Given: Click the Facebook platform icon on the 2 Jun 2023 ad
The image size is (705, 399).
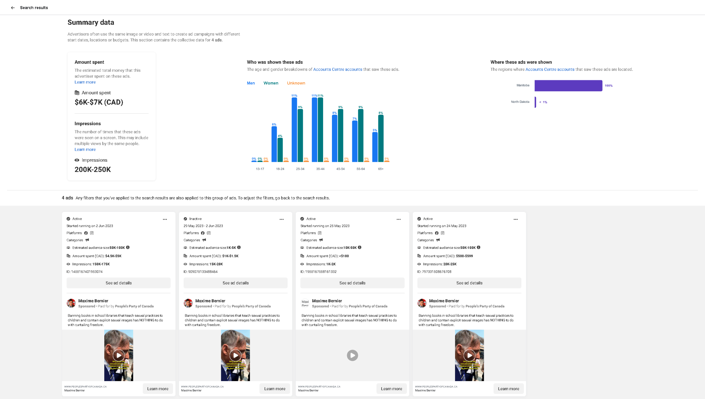Looking at the screenshot, I should pos(86,233).
